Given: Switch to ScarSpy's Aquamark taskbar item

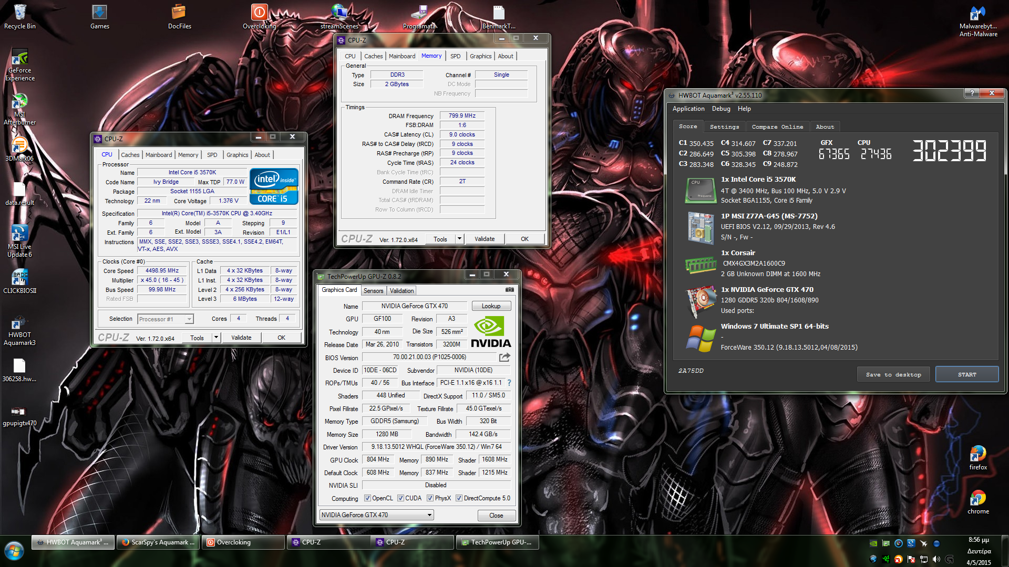Looking at the screenshot, I should [158, 542].
